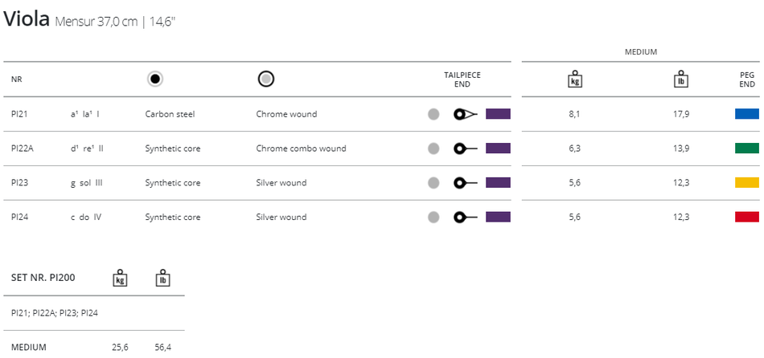This screenshot has width=764, height=358.
Task: Select the yellow peg end swatch
Action: click(x=747, y=183)
